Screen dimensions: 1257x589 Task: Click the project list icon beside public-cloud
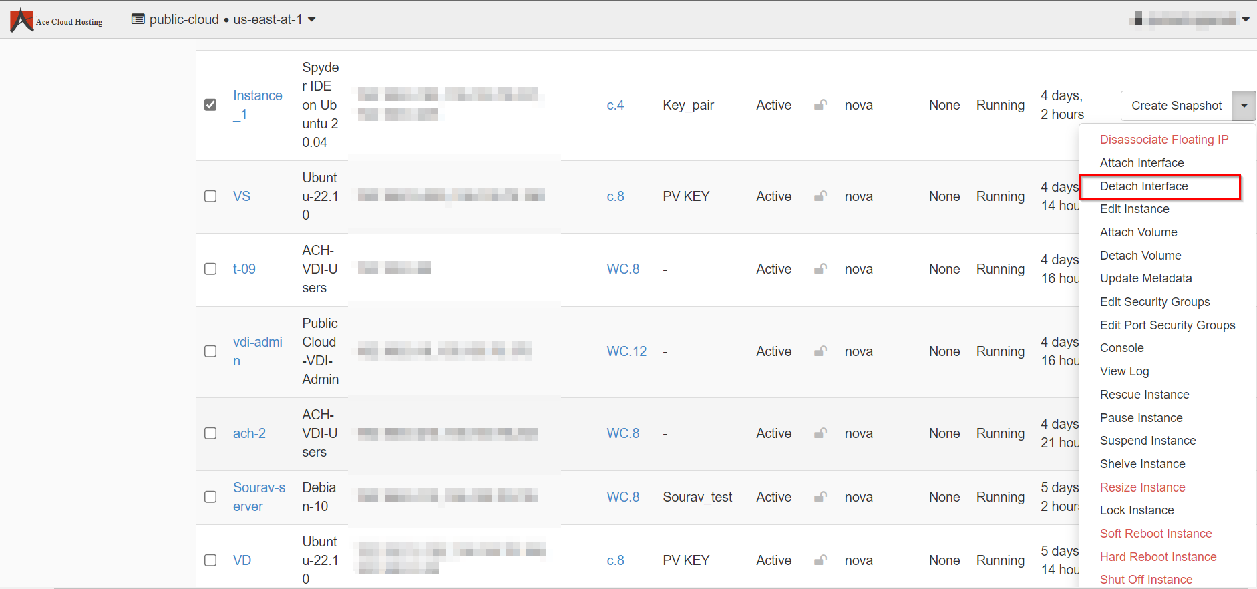click(x=138, y=19)
